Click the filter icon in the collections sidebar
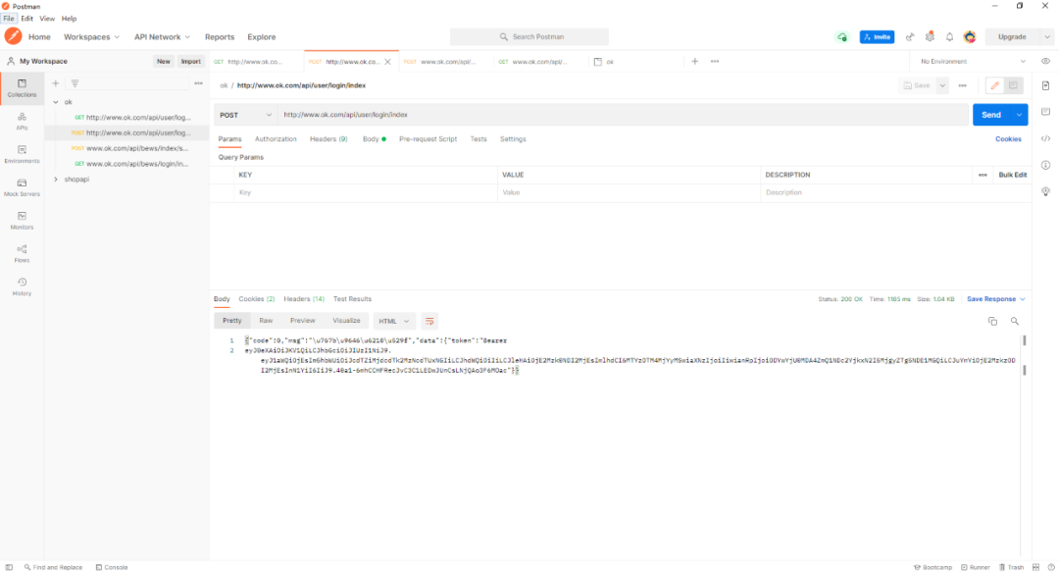The height and width of the screenshot is (572, 1059). pyautogui.click(x=75, y=83)
